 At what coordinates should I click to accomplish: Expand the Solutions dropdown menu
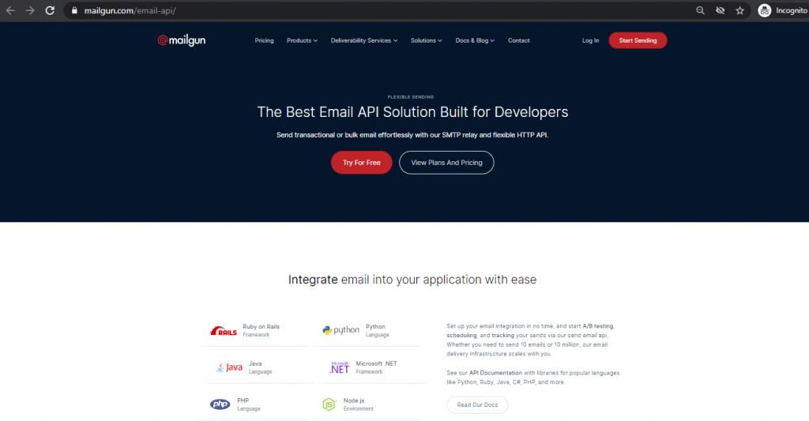(426, 40)
